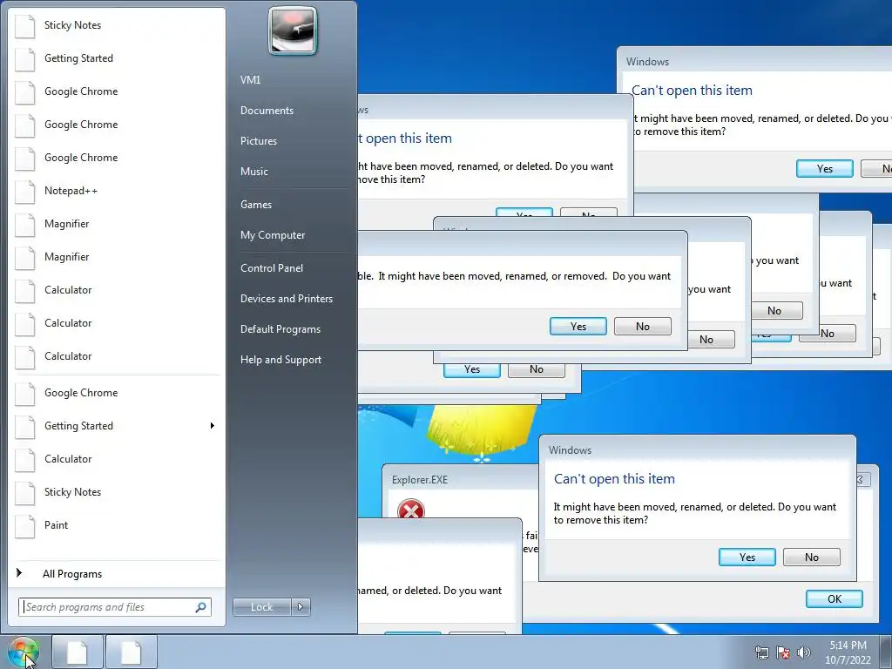Launch the Magnifier entry directly below Notepad++
The width and height of the screenshot is (892, 669).
click(117, 224)
